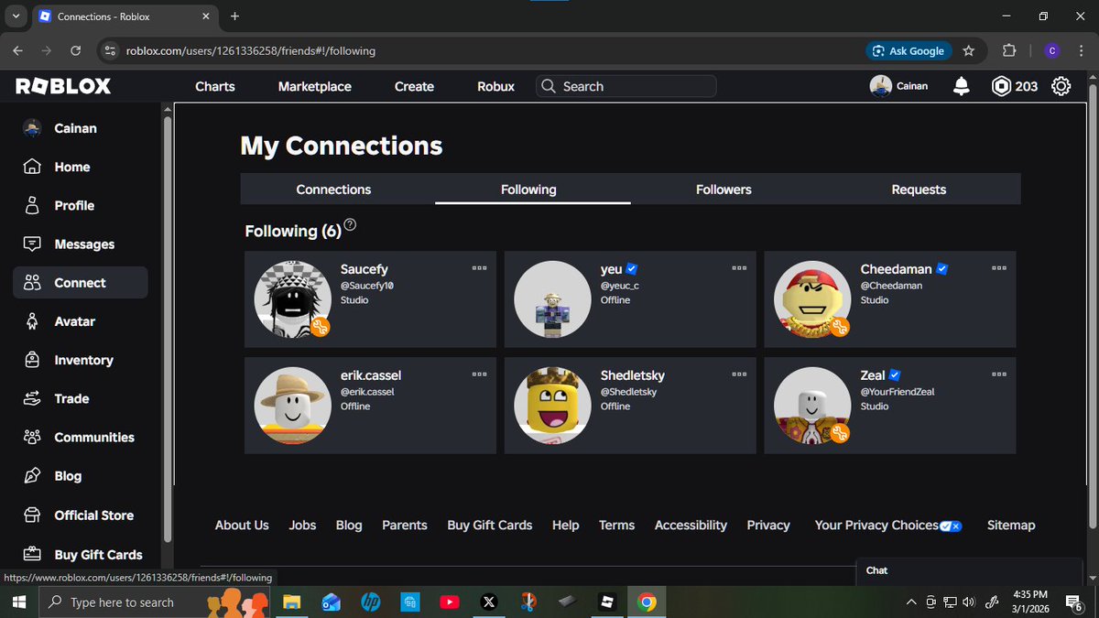Toggle Your Privacy Choices opt-out icon
Image resolution: width=1099 pixels, height=618 pixels.
pos(950,526)
